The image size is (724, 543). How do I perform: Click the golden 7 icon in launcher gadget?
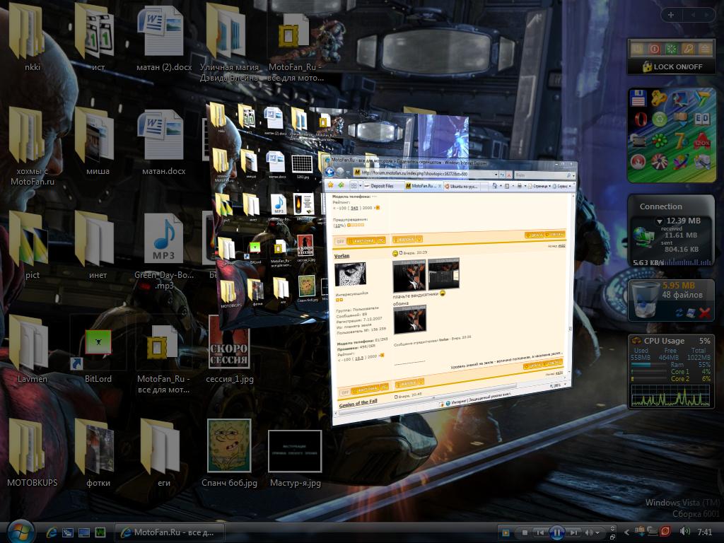pyautogui.click(x=680, y=141)
